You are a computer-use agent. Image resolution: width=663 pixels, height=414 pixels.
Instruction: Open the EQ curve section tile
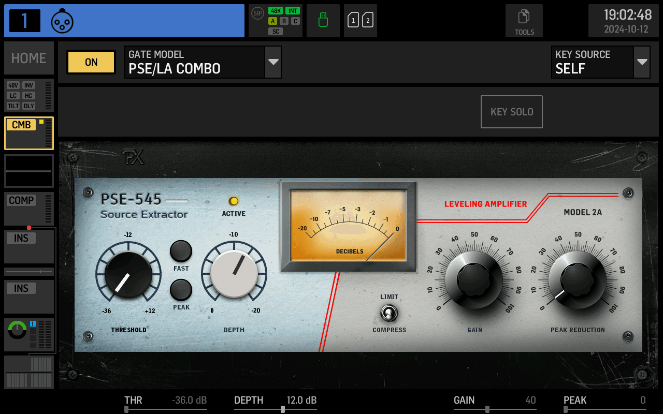29,171
